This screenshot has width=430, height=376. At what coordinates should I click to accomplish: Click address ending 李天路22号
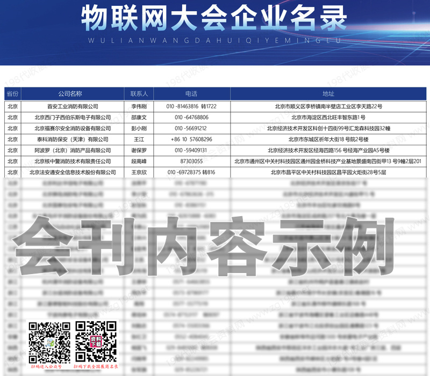pos(328,106)
